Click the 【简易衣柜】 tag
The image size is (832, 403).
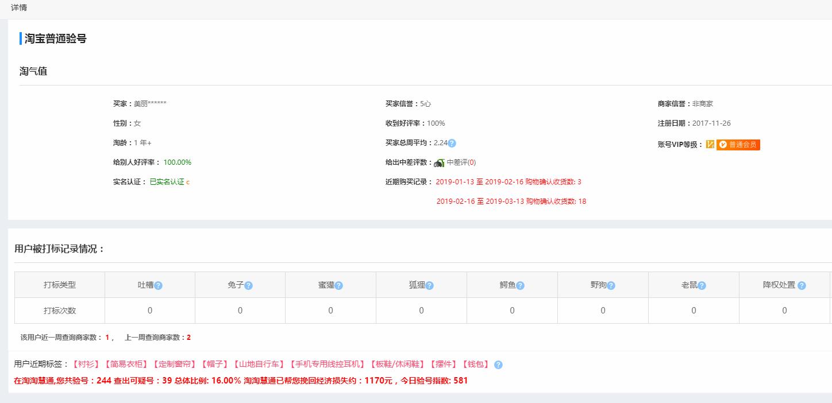tap(126, 365)
